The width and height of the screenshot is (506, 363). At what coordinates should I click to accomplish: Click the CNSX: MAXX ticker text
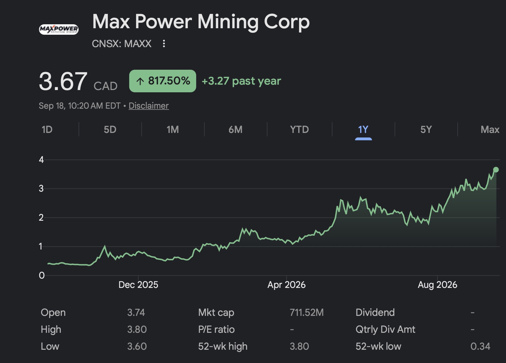122,44
